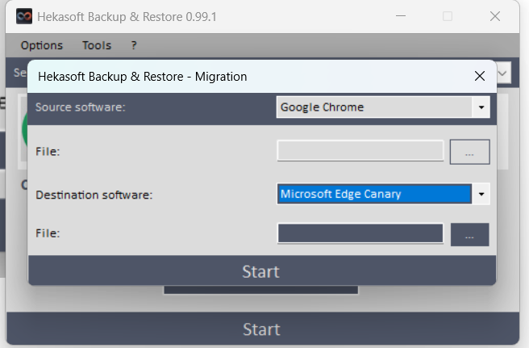Viewport: 529px width, 348px height.
Task: Expand the Destination software dropdown arrow
Action: click(481, 195)
